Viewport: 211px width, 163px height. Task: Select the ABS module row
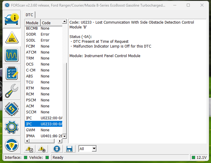[43, 76]
